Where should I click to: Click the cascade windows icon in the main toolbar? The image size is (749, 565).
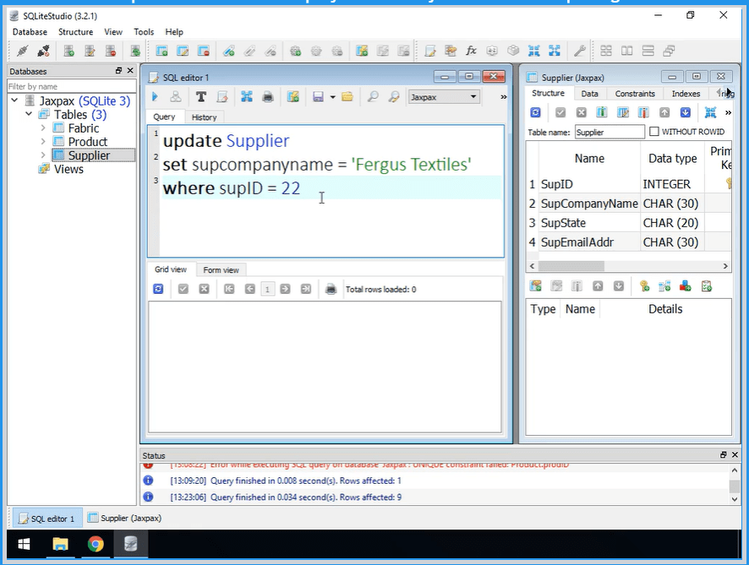point(670,51)
